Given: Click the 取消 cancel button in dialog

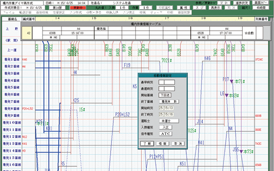Looking at the screenshot, I should click(178, 144).
